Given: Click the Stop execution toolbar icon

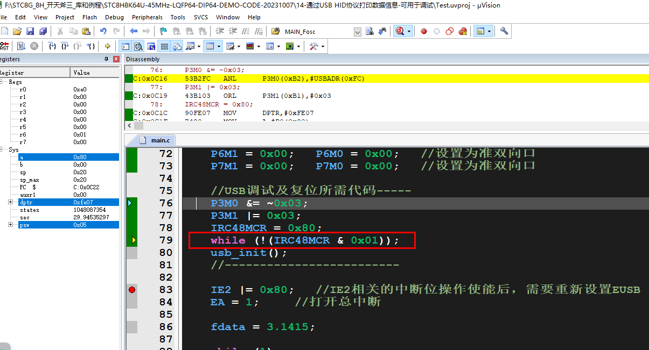Looking at the screenshot, I should point(34,46).
